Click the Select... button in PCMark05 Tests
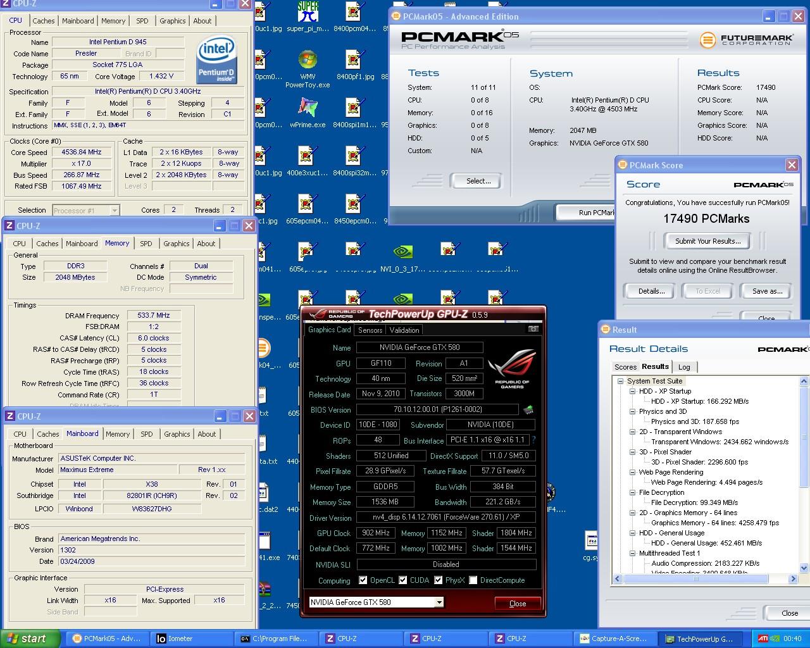 [x=478, y=181]
